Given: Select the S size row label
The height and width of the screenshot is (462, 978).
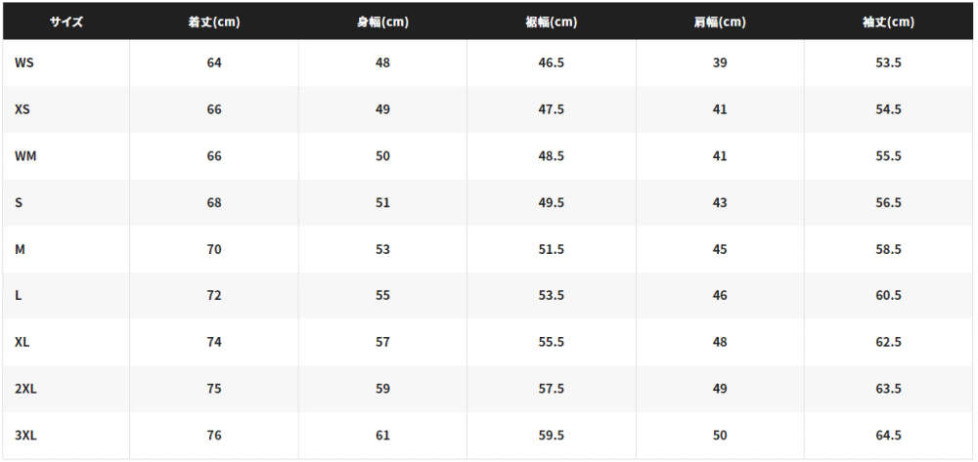Looking at the screenshot, I should click(19, 203).
